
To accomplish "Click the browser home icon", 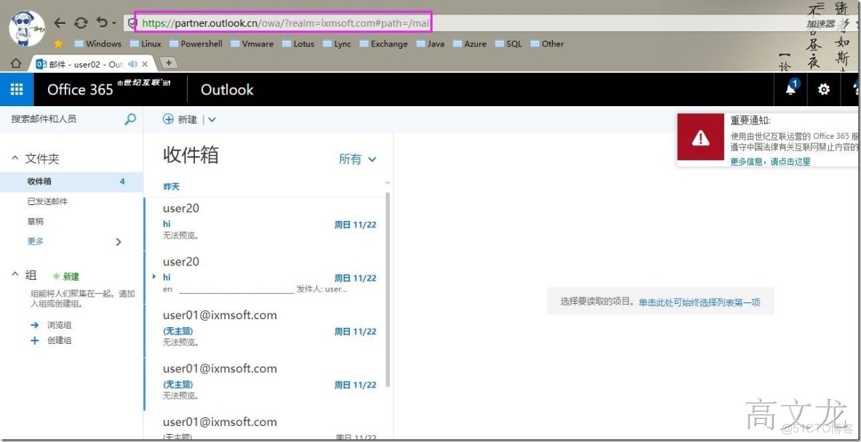I will (15, 63).
